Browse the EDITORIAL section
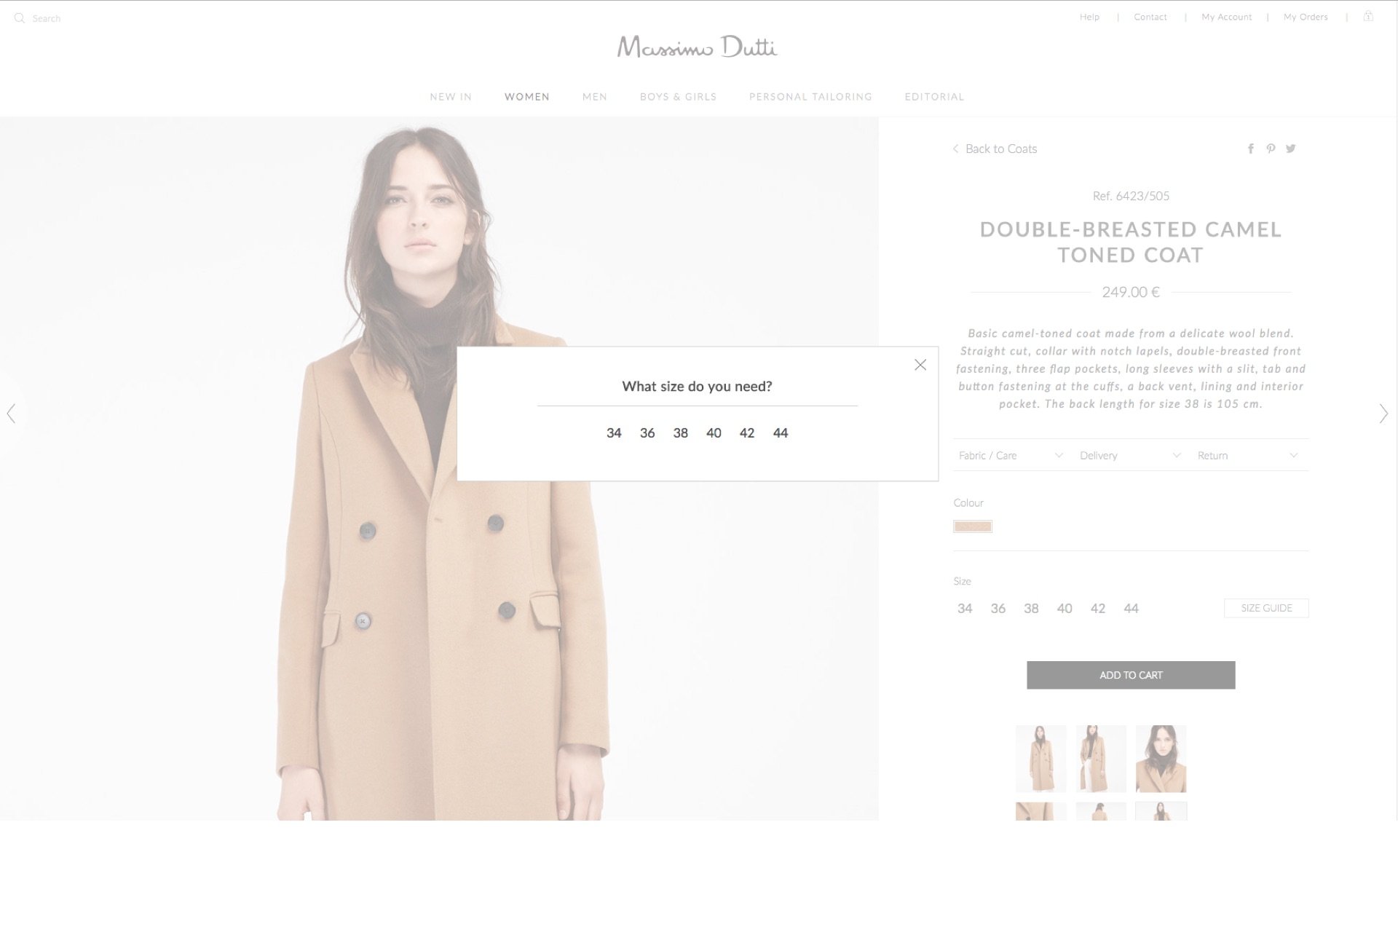1398x932 pixels. point(934,95)
